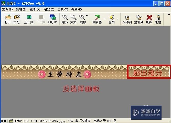The width and height of the screenshot is (171, 123).
Task: Click the displayed 主营特座 banner image
Action: pos(86,72)
